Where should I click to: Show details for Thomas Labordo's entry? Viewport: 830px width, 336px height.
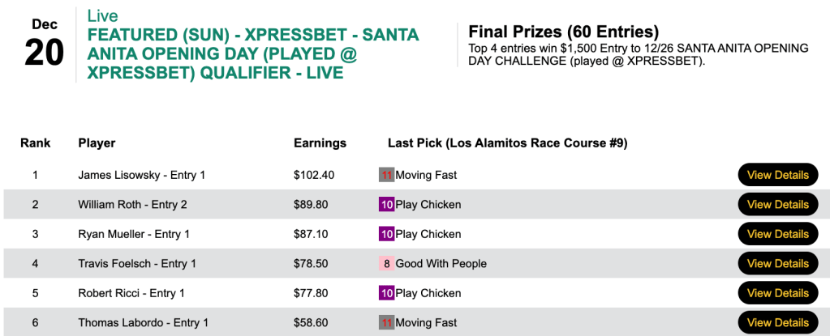click(x=777, y=322)
